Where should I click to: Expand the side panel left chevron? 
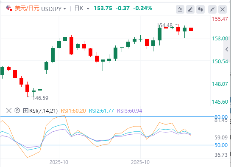pyautogui.click(x=227, y=49)
